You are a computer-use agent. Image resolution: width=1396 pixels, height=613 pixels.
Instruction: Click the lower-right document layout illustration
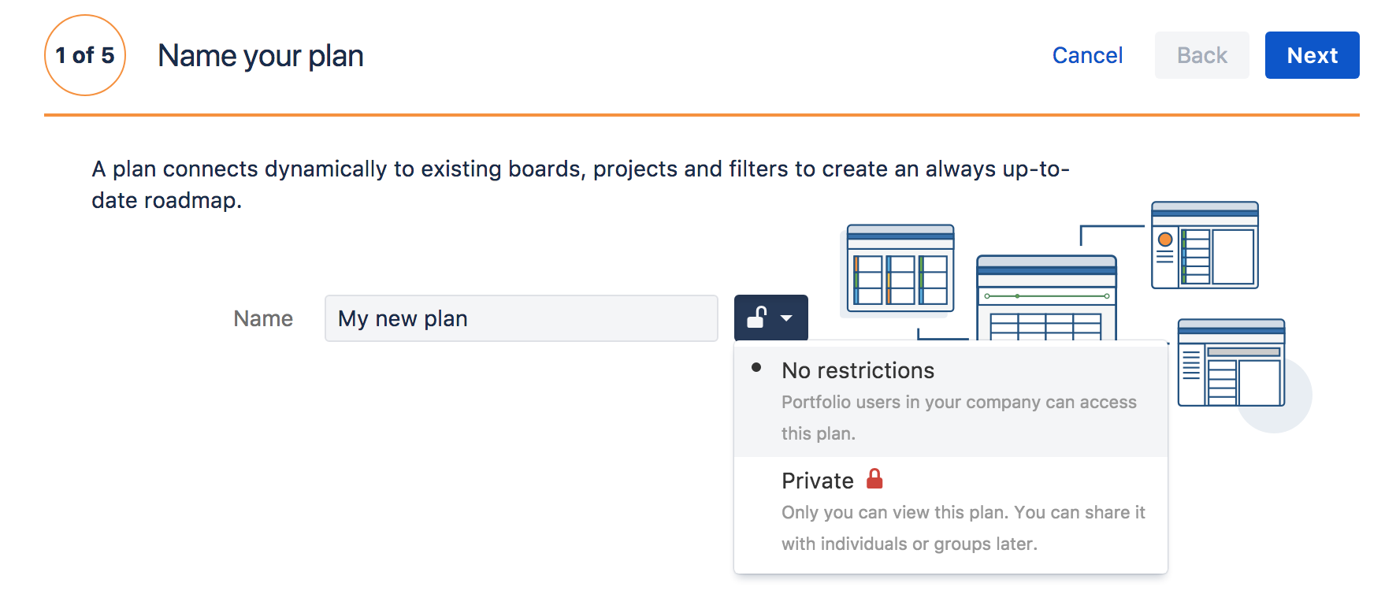1231,362
